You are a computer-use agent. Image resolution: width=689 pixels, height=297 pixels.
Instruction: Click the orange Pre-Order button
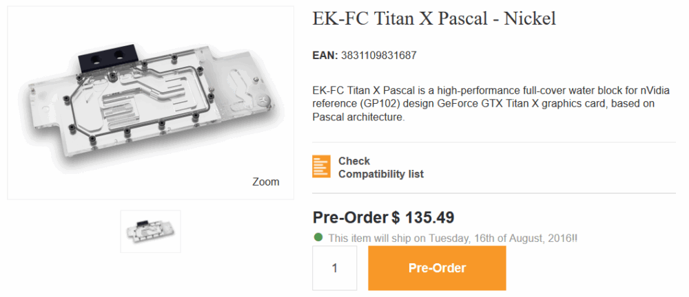(x=437, y=268)
